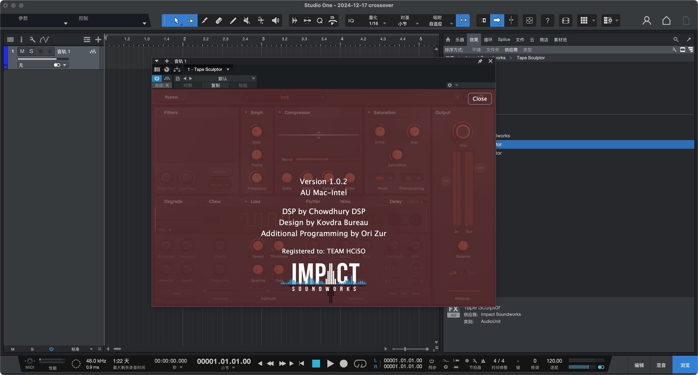Click time signature 4 / 4
The height and width of the screenshot is (375, 698).
499,361
